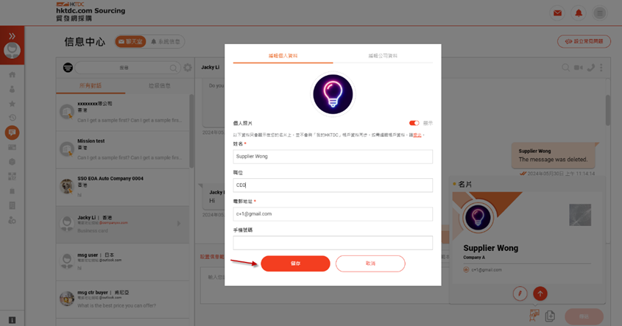Click the red save button in the dialog
The height and width of the screenshot is (326, 622).
pos(295,263)
